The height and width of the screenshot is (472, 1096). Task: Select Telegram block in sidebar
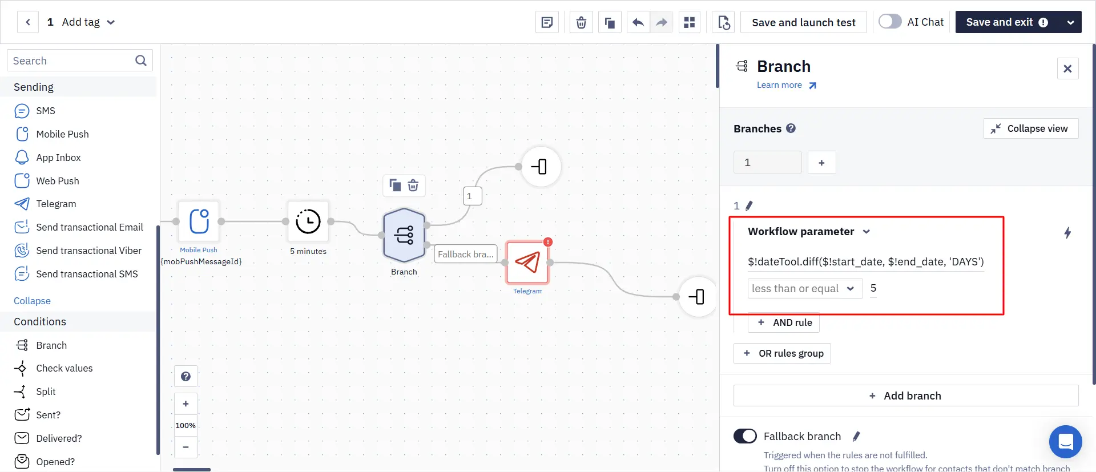click(45, 204)
